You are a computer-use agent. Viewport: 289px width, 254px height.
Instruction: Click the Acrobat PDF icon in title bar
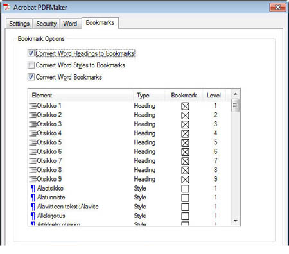pos(6,7)
